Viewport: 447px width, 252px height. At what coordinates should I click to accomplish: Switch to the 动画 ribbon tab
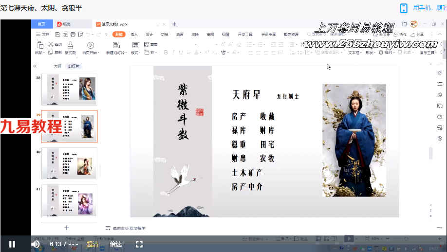[x=180, y=34]
